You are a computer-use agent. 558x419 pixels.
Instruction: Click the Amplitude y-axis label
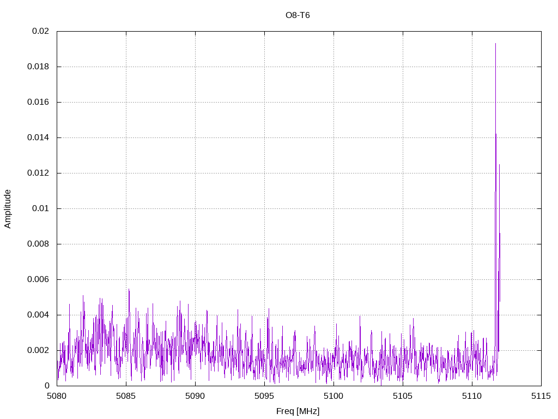pos(8,209)
